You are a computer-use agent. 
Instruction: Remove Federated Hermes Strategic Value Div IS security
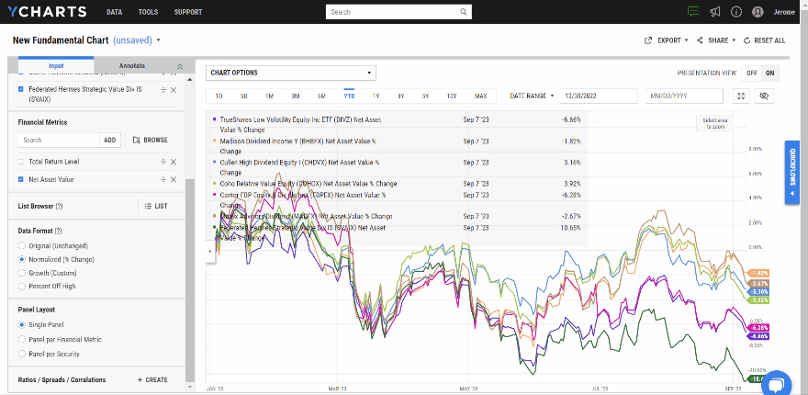point(174,90)
